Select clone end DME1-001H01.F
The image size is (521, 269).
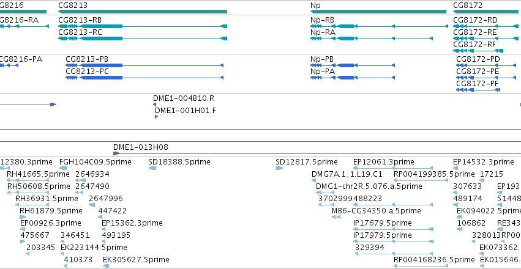coord(157,117)
